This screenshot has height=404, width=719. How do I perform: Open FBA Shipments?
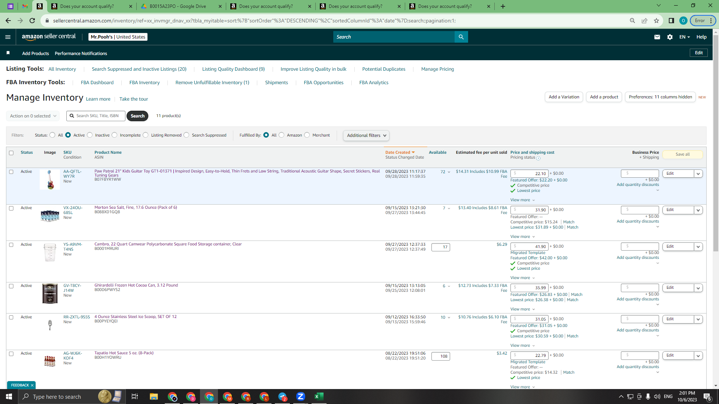[x=276, y=82]
